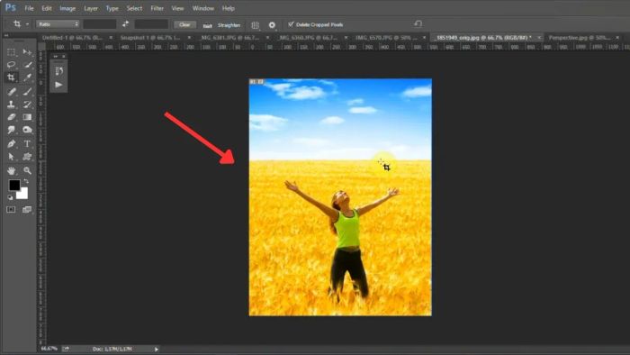Swap foreground and background colors
630x355 pixels.
tap(26, 182)
